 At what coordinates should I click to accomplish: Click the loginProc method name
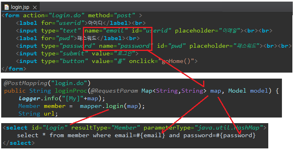click(71, 91)
